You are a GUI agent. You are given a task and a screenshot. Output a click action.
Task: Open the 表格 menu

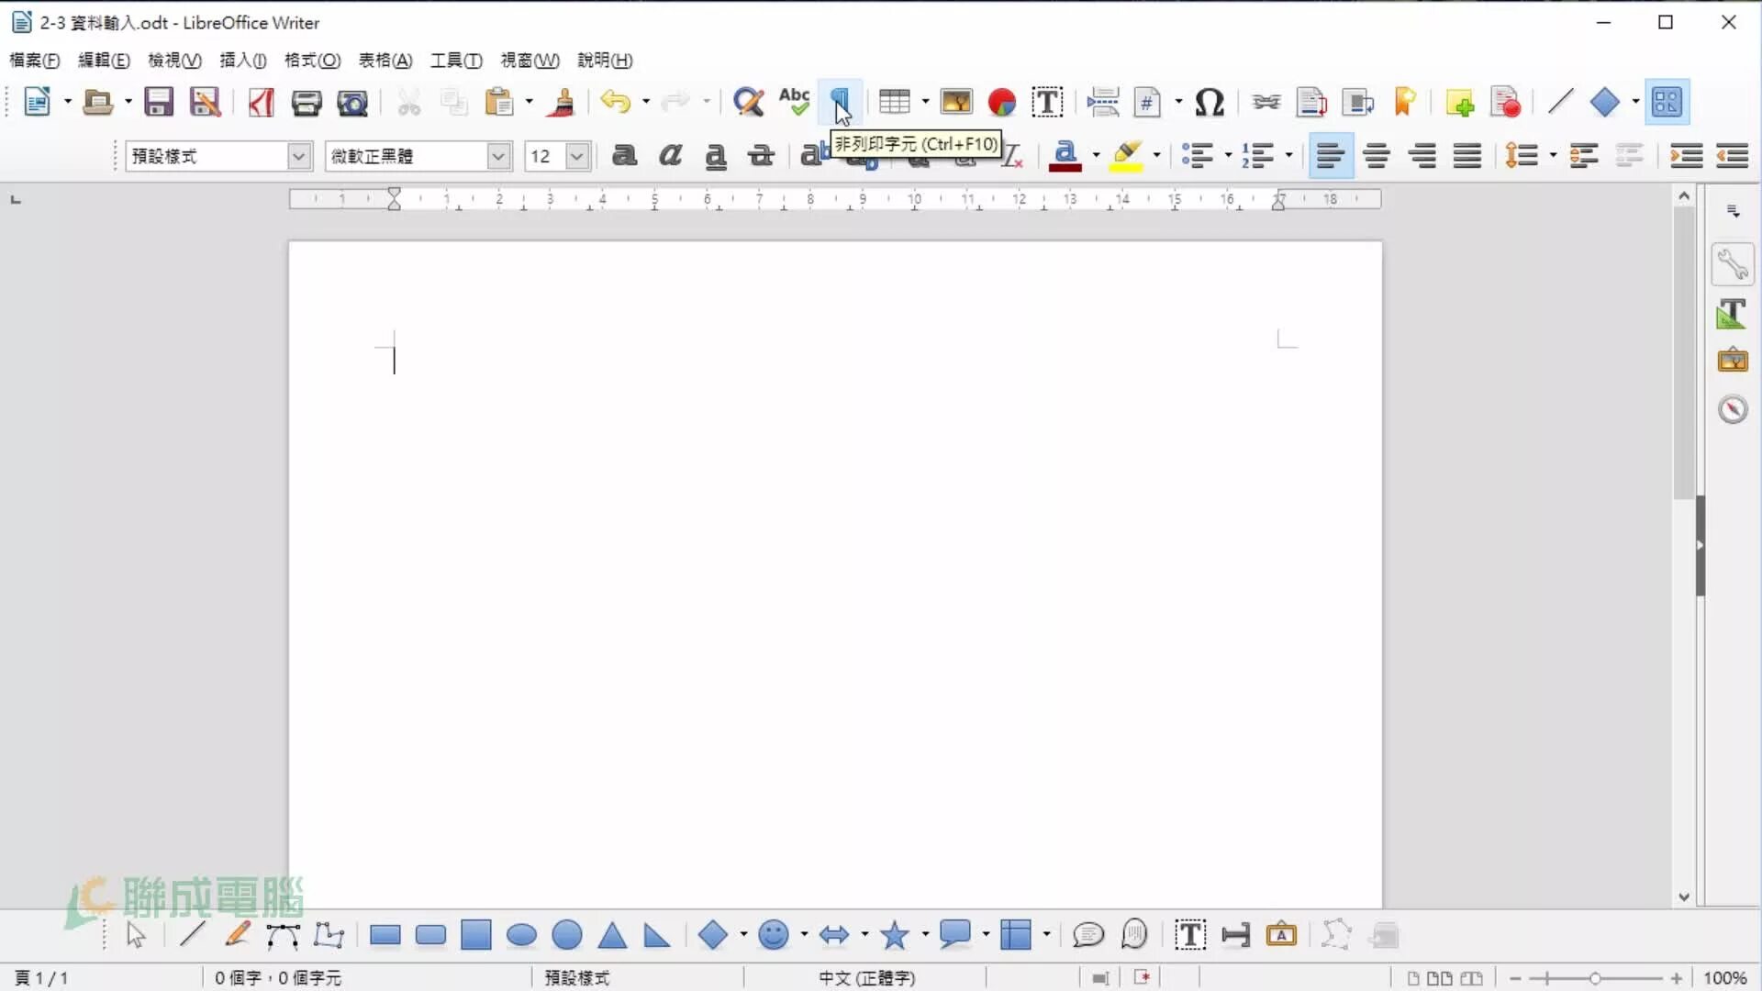tap(385, 61)
